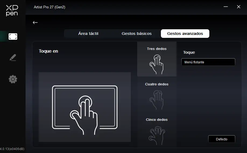Screen dimensions: 247x153
Task: Minimize the XPPen window
Action: [226, 7]
